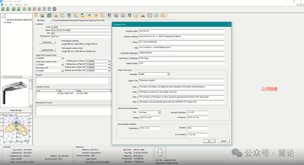This screenshot has width=304, height=165.
Task: Click the Company Name input field
Action: click(x=181, y=31)
